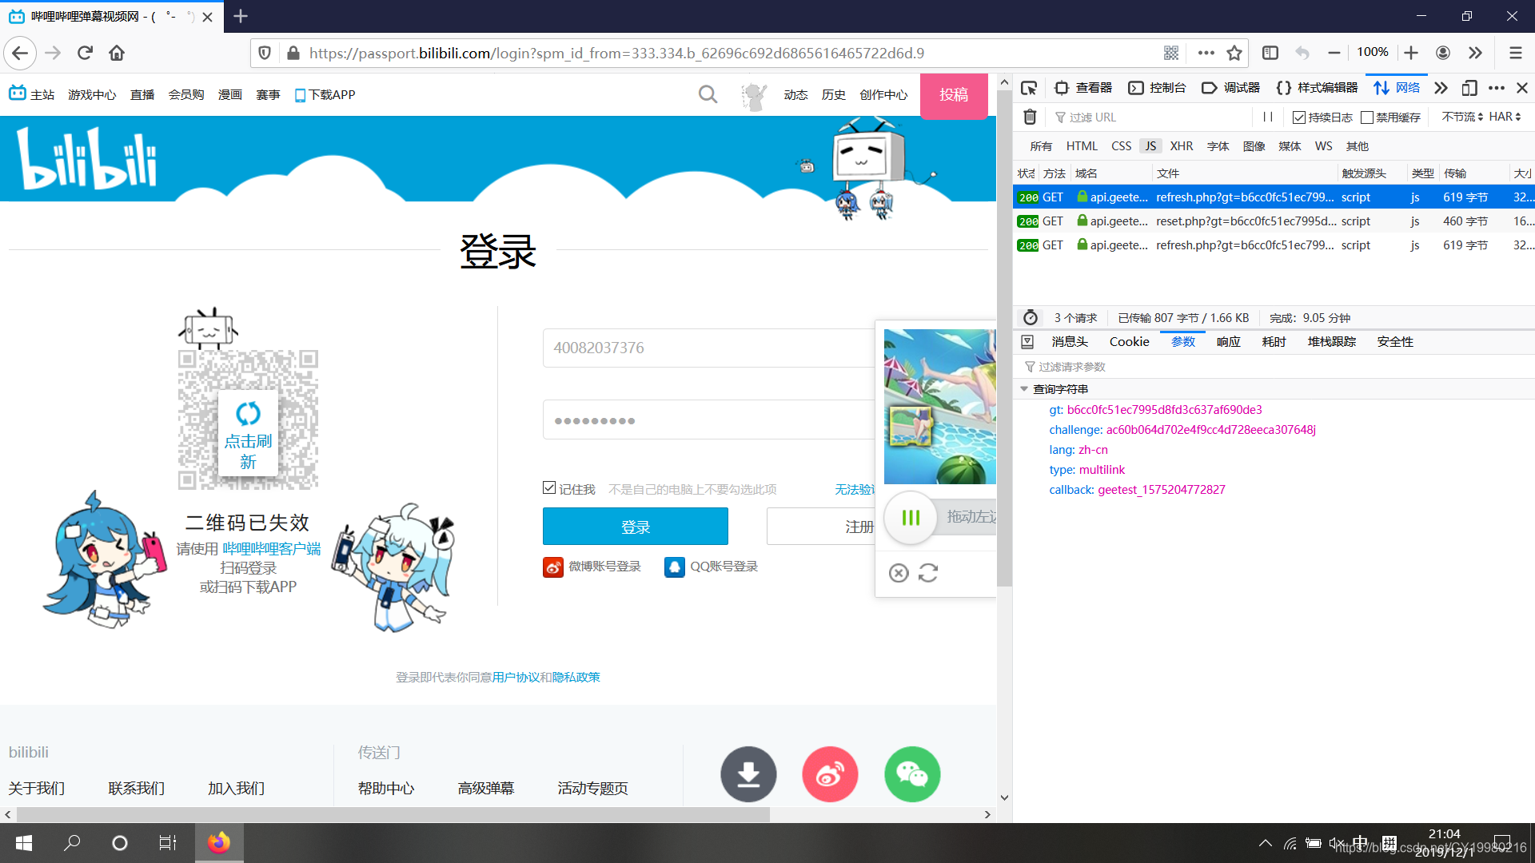Click the devtools element picker icon

pos(1029,88)
